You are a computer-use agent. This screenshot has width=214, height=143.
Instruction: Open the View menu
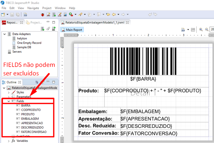point(21,8)
